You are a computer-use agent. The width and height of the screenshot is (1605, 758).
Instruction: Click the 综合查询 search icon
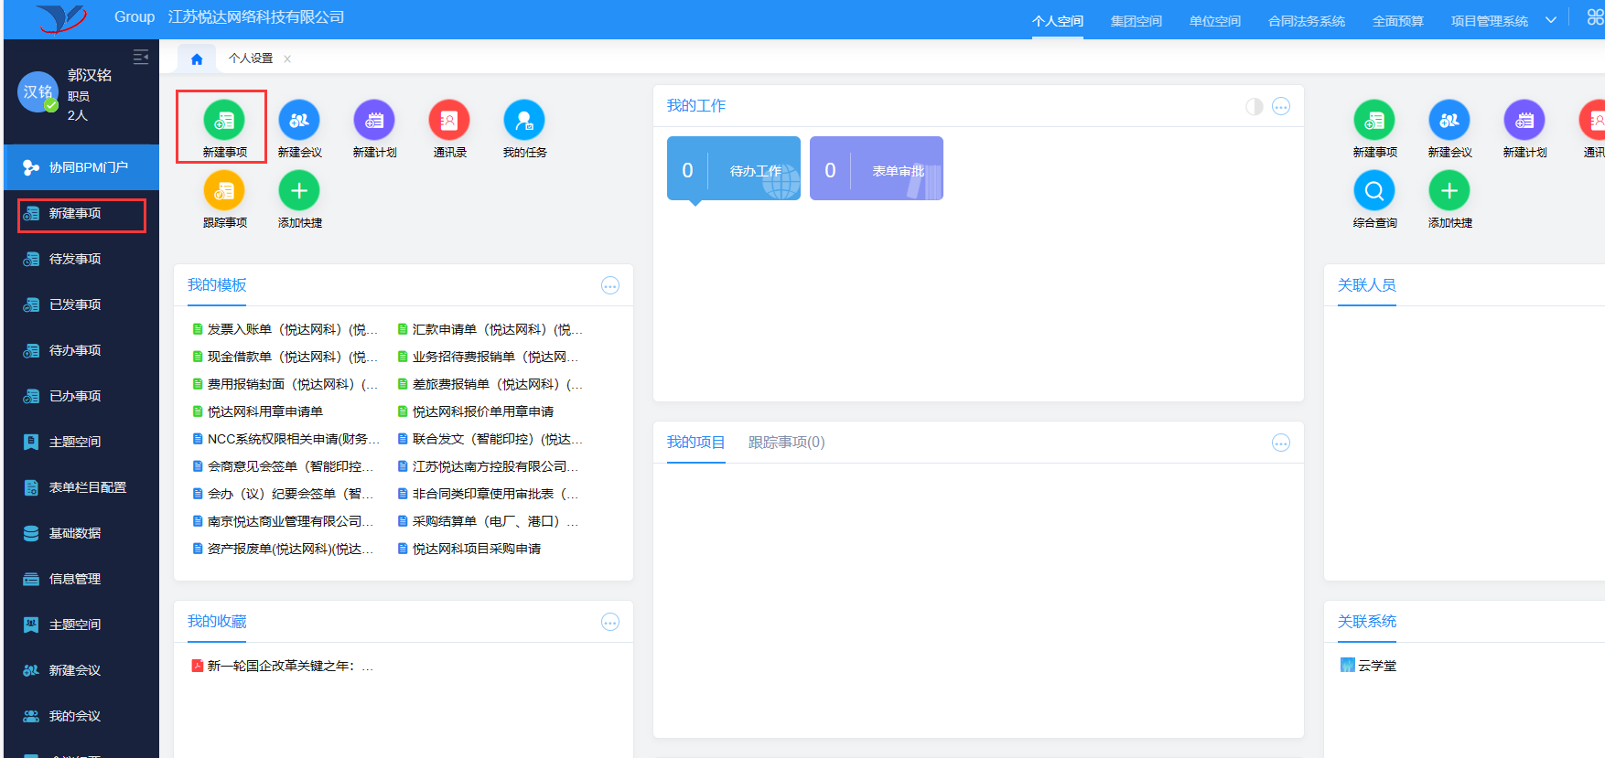[x=1374, y=191]
